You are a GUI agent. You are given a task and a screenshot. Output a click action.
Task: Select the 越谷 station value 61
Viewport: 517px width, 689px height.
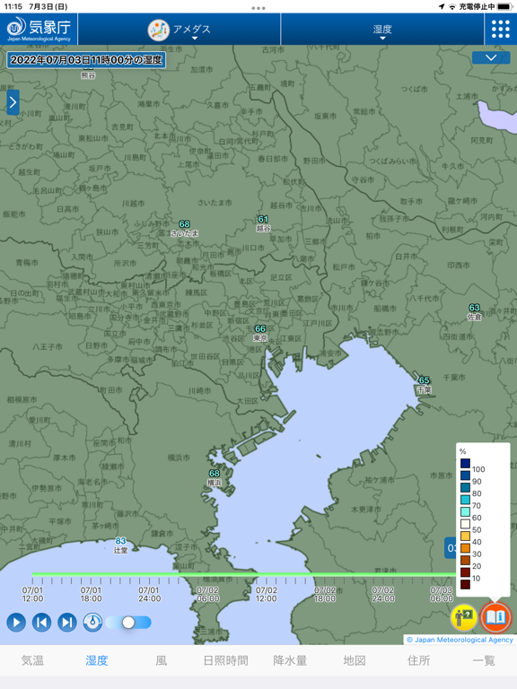coord(263,219)
